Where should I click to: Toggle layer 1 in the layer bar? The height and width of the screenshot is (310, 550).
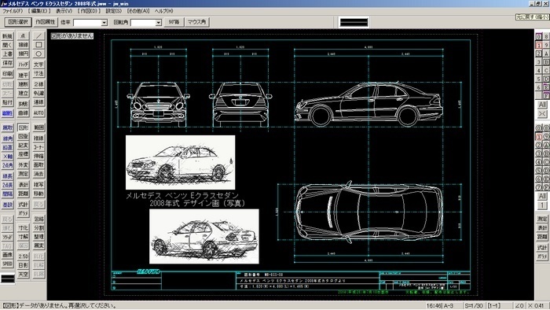539,45
